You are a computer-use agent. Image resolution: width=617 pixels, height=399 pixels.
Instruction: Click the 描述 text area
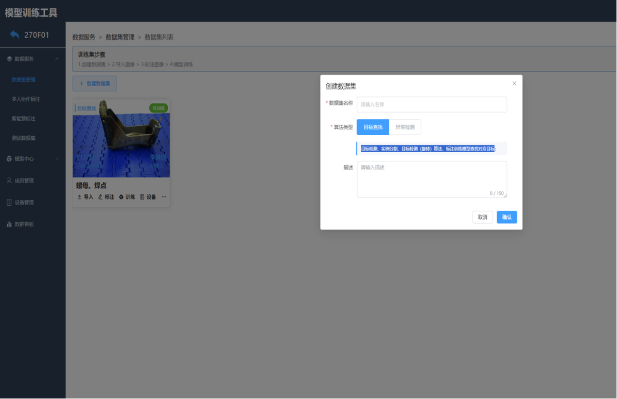pos(431,179)
